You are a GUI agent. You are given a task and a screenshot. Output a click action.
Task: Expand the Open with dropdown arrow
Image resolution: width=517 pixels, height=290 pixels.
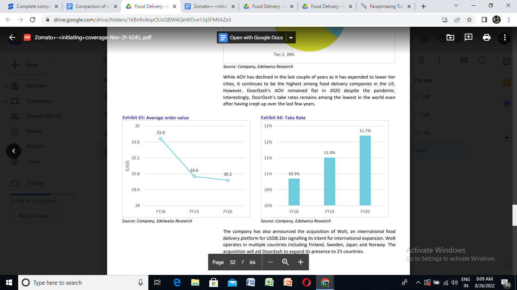[x=291, y=37]
